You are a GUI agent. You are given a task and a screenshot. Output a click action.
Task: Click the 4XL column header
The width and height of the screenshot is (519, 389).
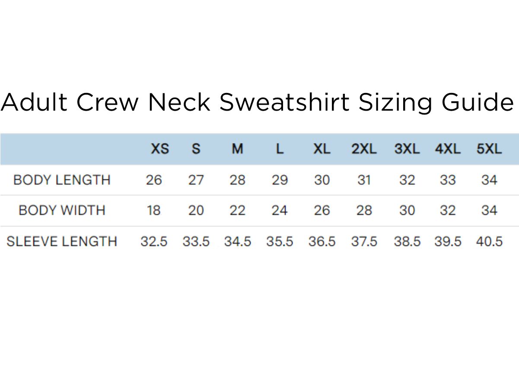pos(448,149)
